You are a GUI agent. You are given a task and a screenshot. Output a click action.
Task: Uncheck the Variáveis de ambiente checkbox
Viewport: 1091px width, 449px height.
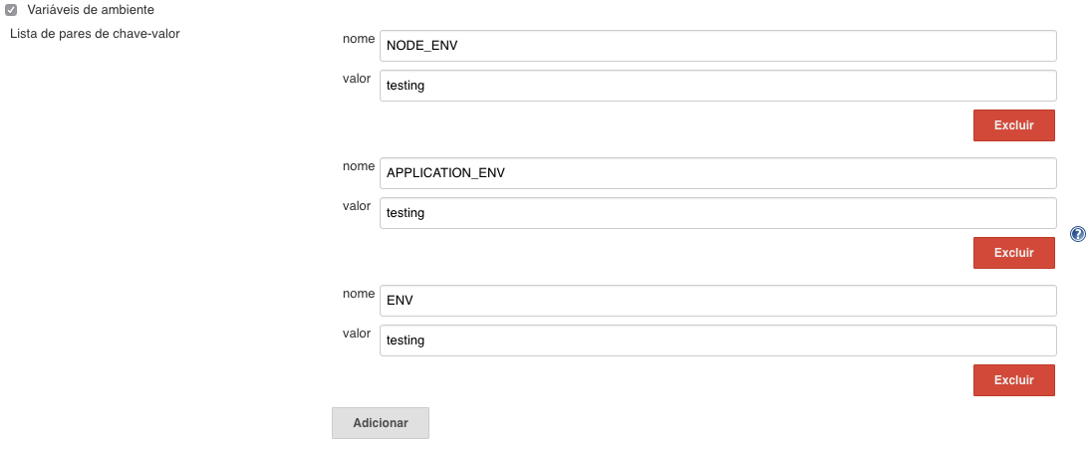tap(11, 10)
